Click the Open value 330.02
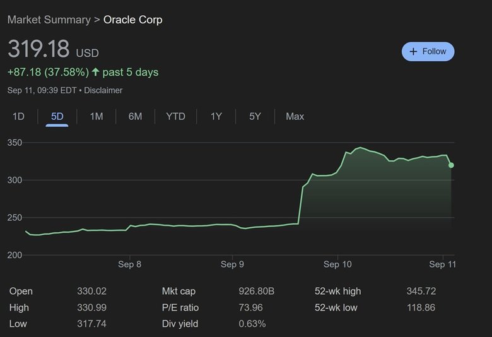492x337 pixels. coord(91,291)
